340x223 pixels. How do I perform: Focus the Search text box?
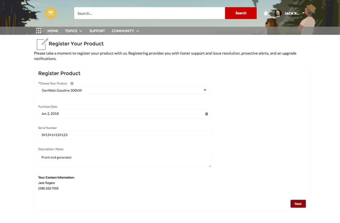tap(150, 13)
